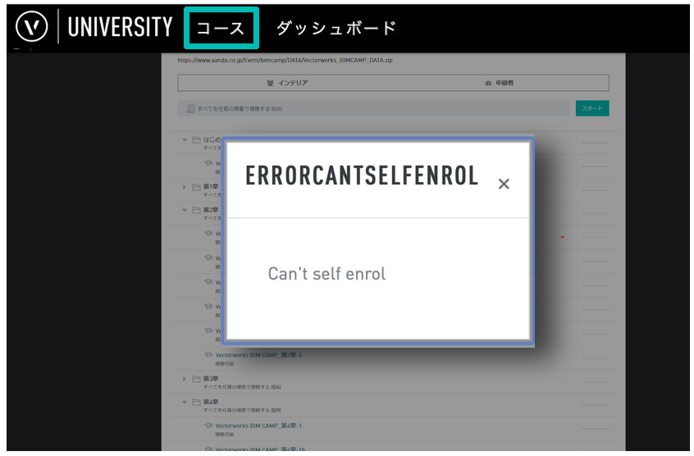The image size is (694, 456).
Task: Click the 第3章 folder icon
Action: click(196, 379)
